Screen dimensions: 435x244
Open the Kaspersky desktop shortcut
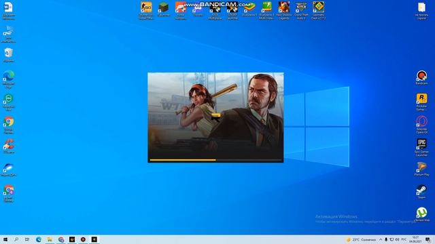pos(8,102)
